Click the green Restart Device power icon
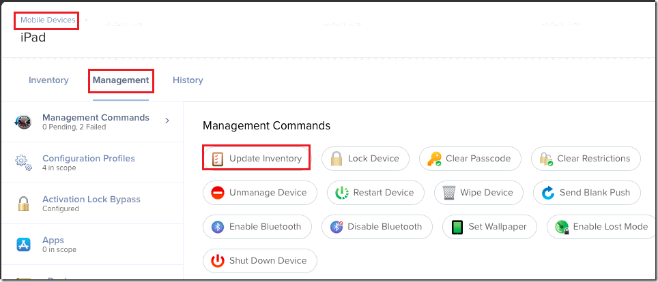Viewport: 658px width, 282px height. 342,193
